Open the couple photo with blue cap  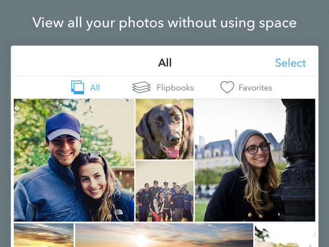click(74, 160)
